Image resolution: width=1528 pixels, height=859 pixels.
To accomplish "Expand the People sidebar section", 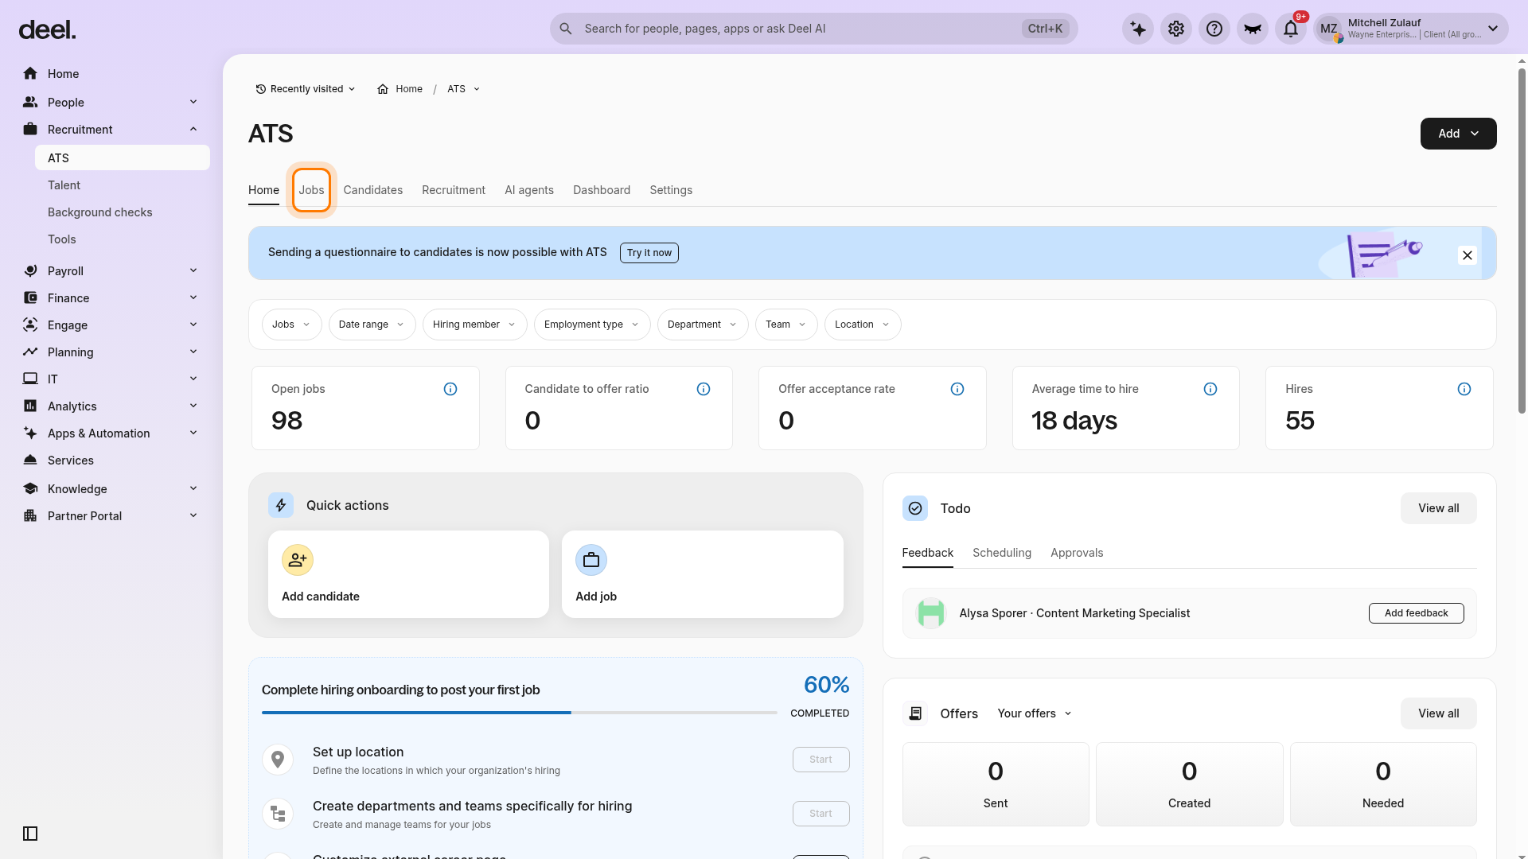I will pyautogui.click(x=193, y=103).
